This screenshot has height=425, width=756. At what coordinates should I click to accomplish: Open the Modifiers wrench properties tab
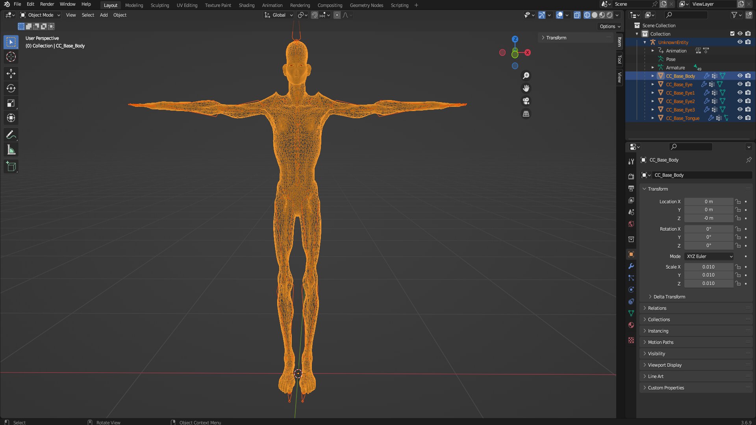[x=631, y=266]
